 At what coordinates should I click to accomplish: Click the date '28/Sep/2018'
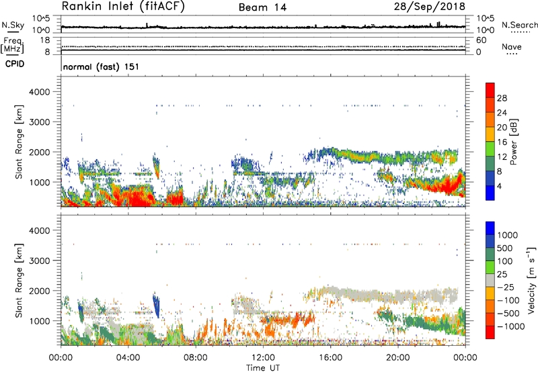pos(430,7)
